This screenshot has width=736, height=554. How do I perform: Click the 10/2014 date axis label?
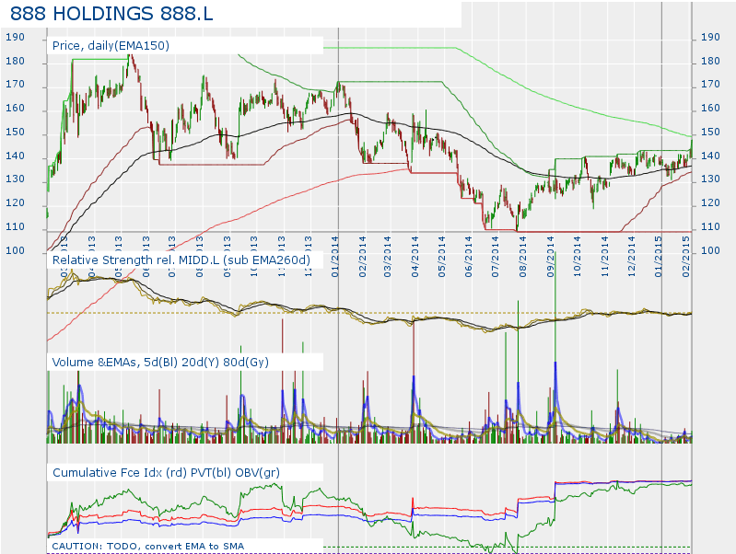click(577, 257)
